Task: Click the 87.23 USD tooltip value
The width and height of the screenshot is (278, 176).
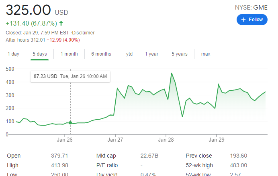Action: point(45,76)
